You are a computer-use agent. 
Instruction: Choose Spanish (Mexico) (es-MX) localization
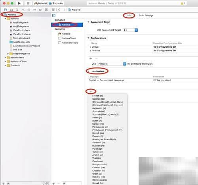coord(105,114)
